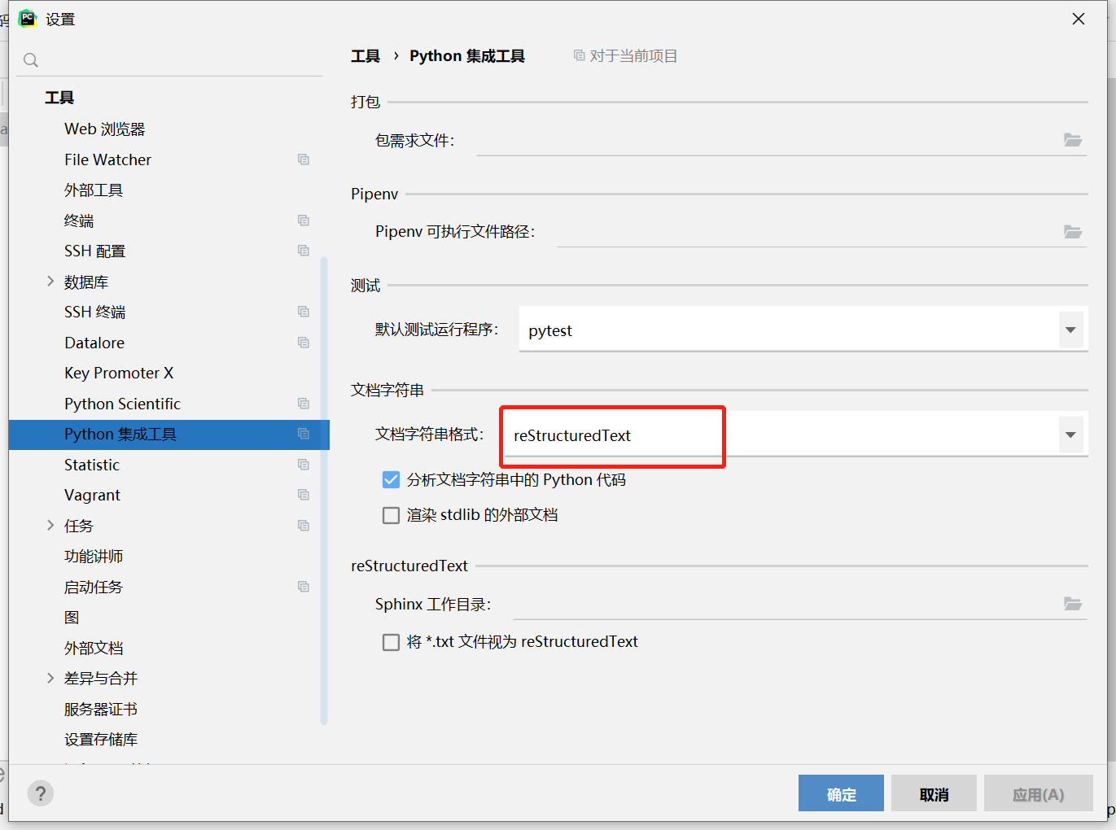Expand the 任务 tree node
This screenshot has width=1116, height=830.
pyautogui.click(x=50, y=526)
